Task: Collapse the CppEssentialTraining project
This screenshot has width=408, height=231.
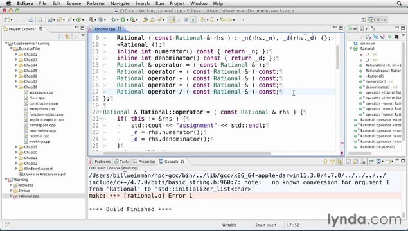Action: [6, 44]
